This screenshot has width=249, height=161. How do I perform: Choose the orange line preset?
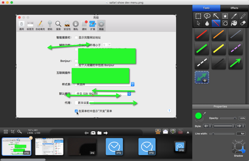click(x=219, y=34)
